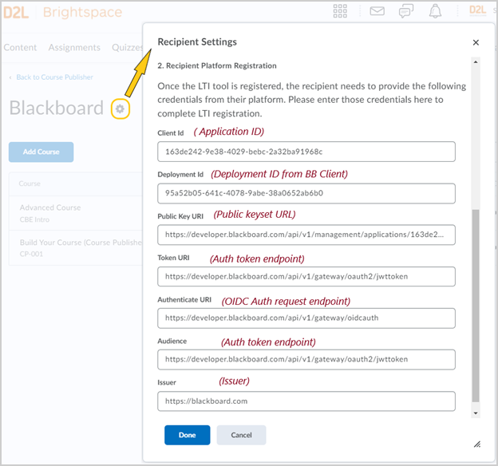Viewport: 498px width, 466px height.
Task: Click the scrollbar up arrow in dialog
Action: (476, 62)
